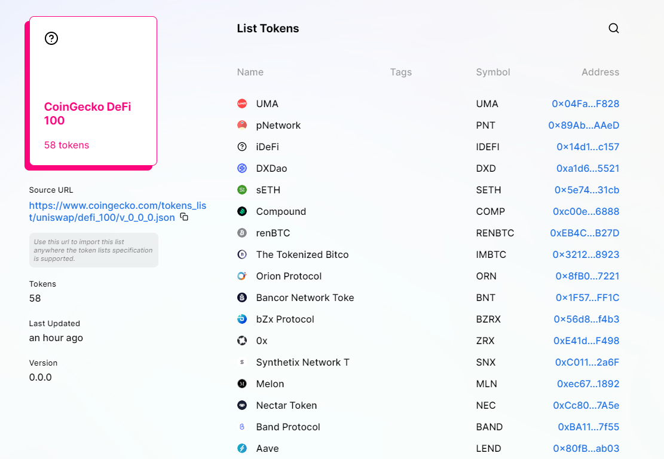Copy the source URL with copy icon
Screen dimensions: 664x459
[x=184, y=217]
